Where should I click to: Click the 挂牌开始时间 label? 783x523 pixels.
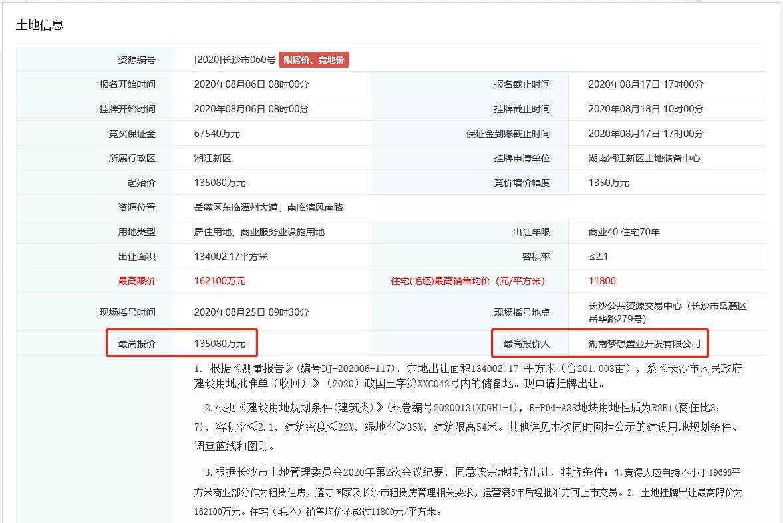coord(127,109)
